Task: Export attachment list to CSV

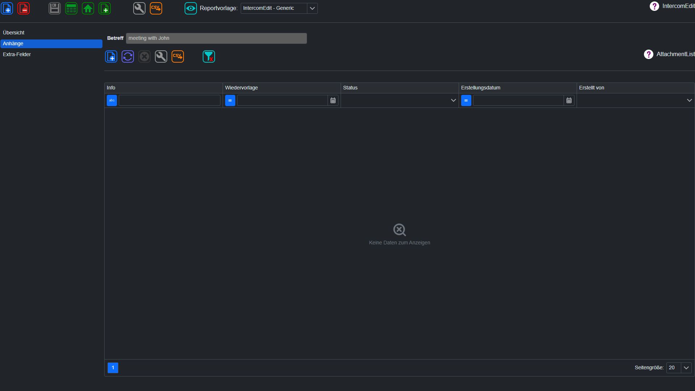Action: tap(178, 56)
